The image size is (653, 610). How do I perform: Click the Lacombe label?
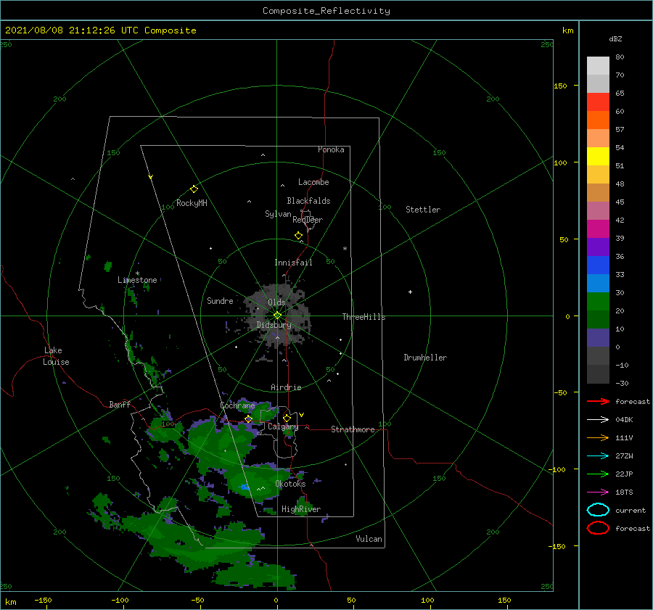pyautogui.click(x=313, y=182)
